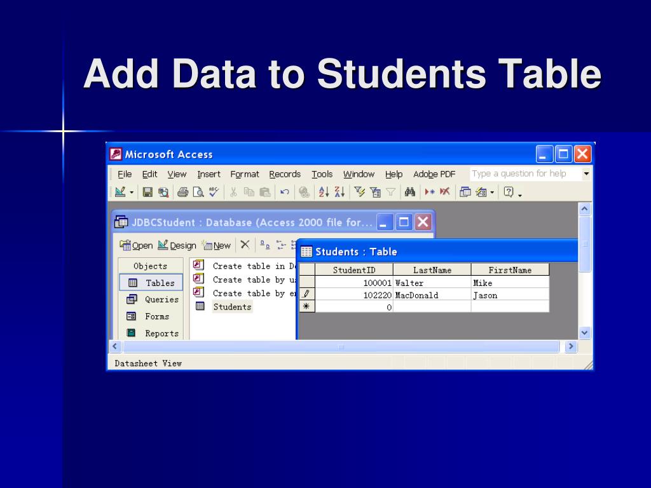Select Queries in the Objects pane
The image size is (651, 488).
click(x=151, y=299)
